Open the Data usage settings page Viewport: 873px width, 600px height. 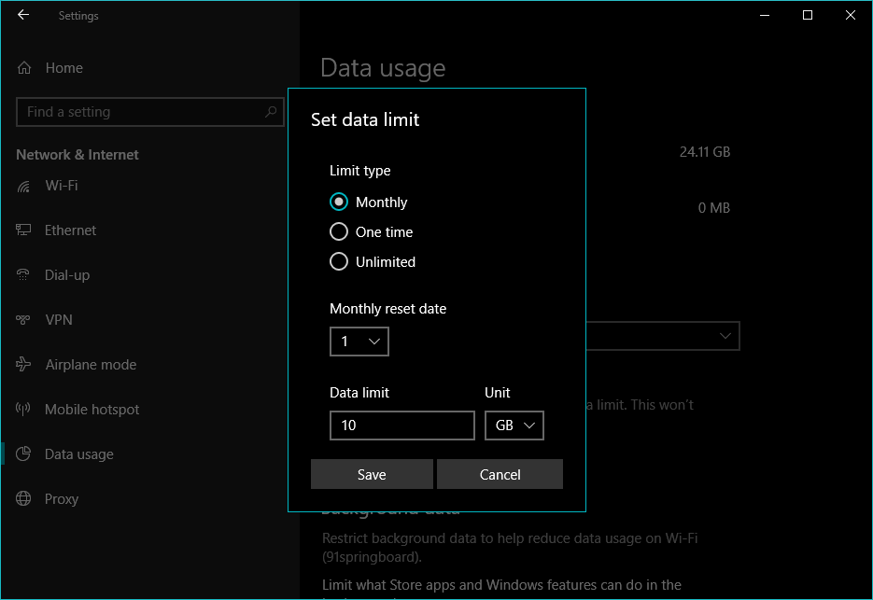click(x=79, y=454)
